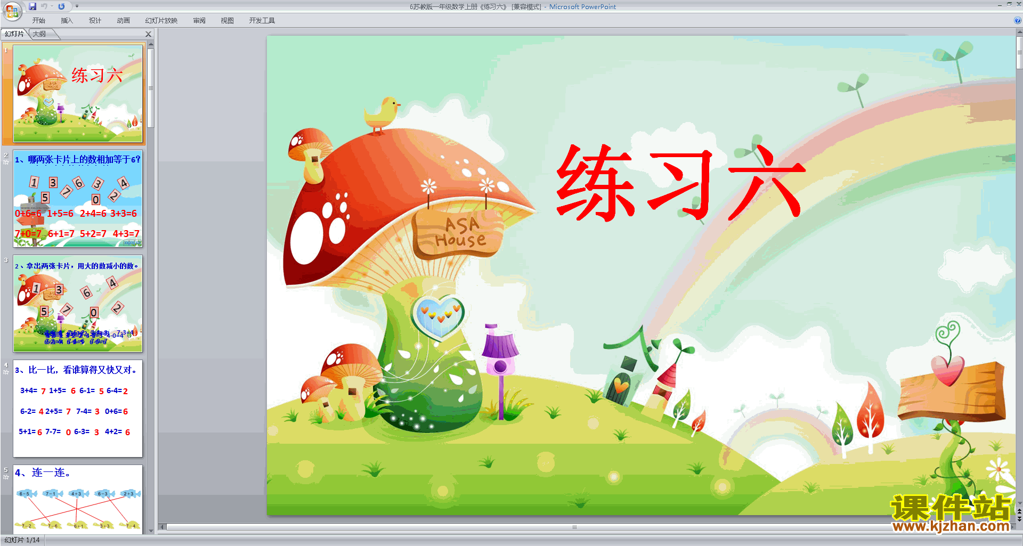Select the 练习六 title text on the slide
The width and height of the screenshot is (1023, 546).
click(680, 182)
